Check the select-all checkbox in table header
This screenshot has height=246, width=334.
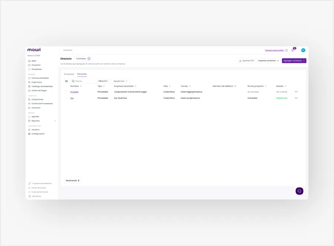[66, 86]
